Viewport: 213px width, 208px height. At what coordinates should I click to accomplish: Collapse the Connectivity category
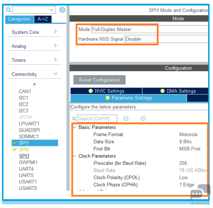(35, 74)
